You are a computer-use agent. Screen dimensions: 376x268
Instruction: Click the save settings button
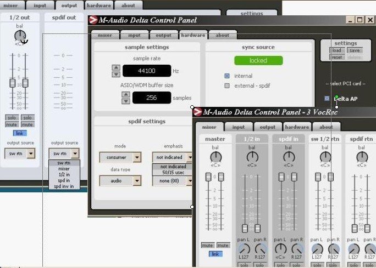click(x=355, y=50)
